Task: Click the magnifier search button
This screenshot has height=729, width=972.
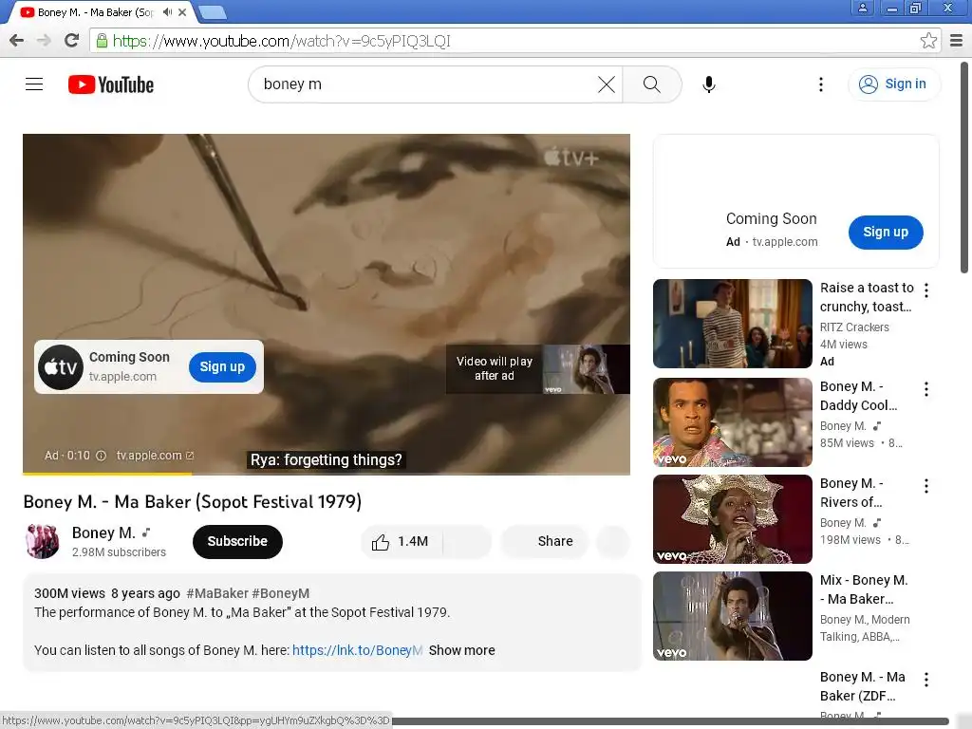Action: click(651, 84)
